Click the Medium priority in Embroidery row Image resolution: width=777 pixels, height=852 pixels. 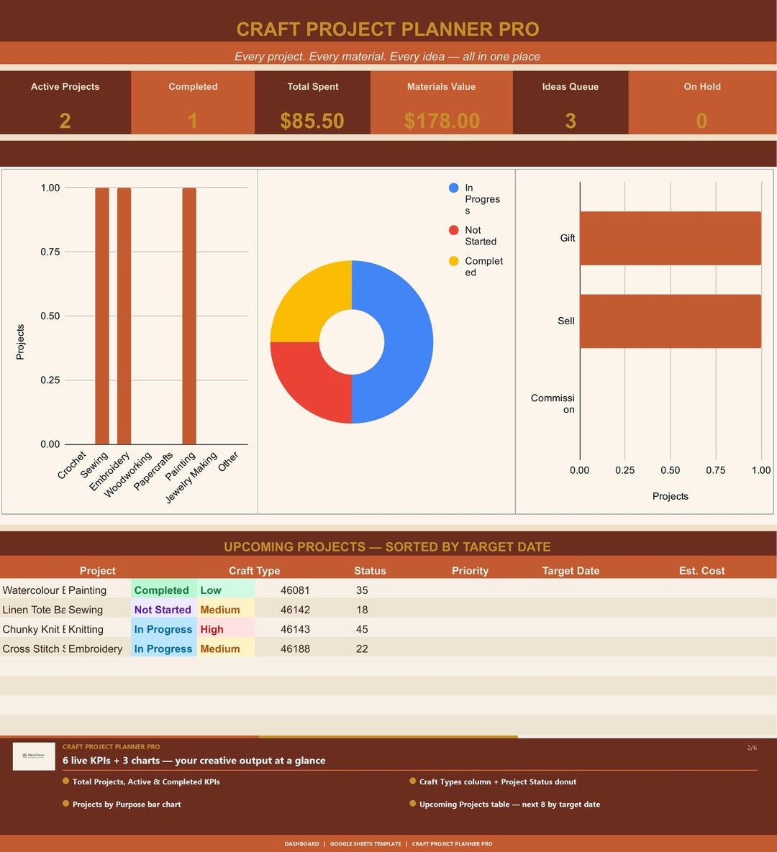tap(226, 649)
